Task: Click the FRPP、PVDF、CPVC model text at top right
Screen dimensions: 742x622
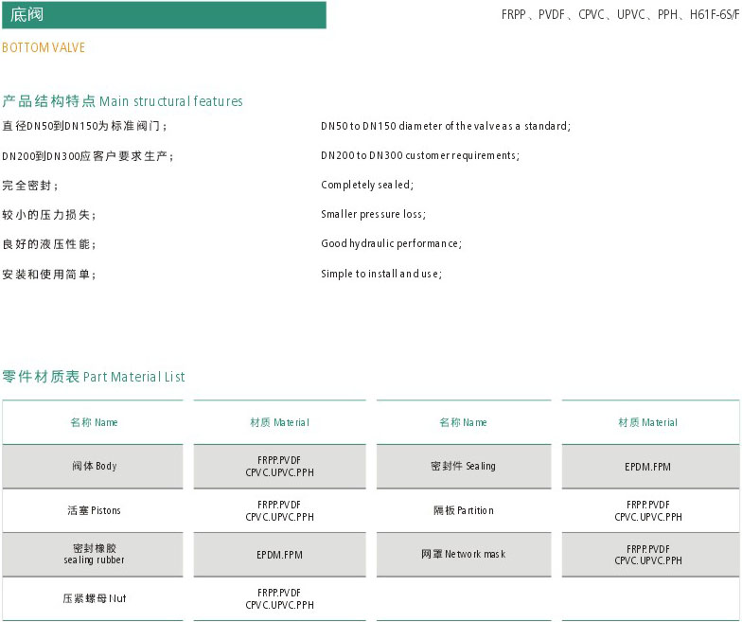Action: (x=620, y=15)
